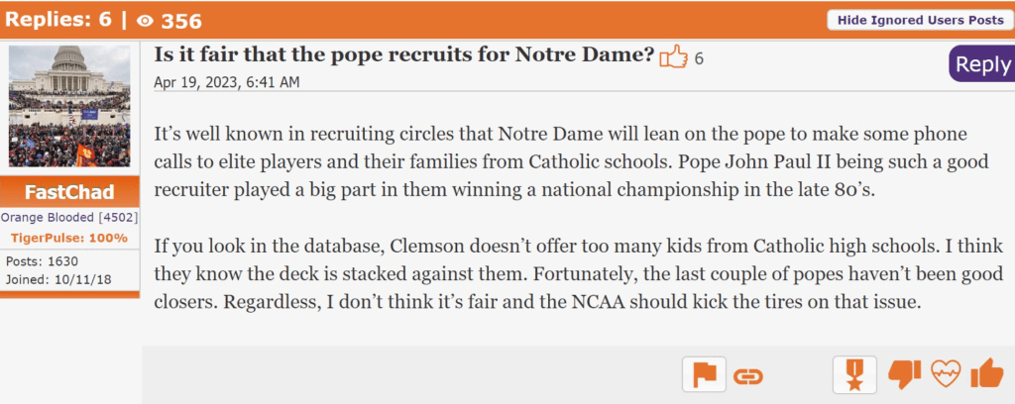This screenshot has height=404, width=1015.
Task: Give the post a thumbs down
Action: 904,374
